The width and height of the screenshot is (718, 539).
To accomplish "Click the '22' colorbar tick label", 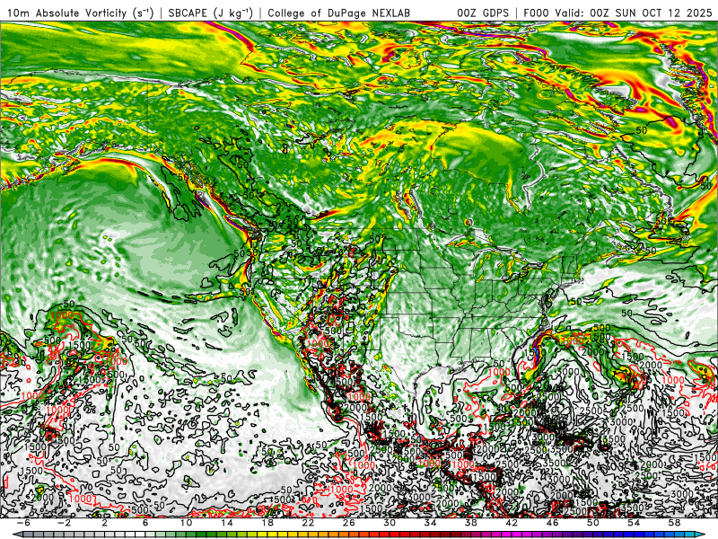I will coord(308,523).
